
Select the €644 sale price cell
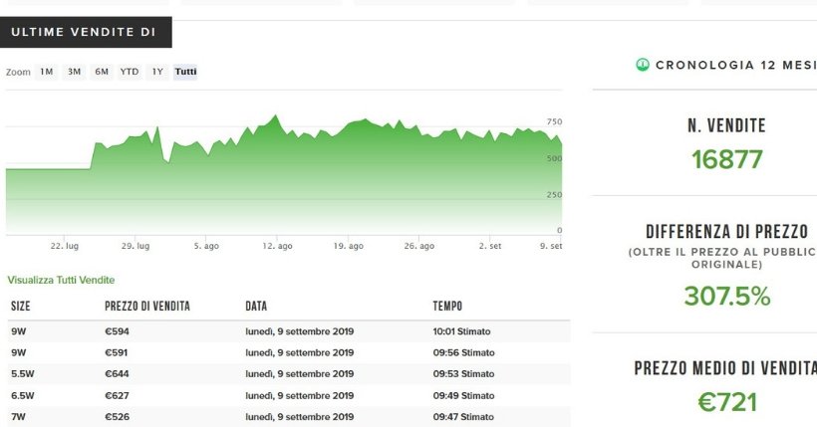(x=117, y=374)
